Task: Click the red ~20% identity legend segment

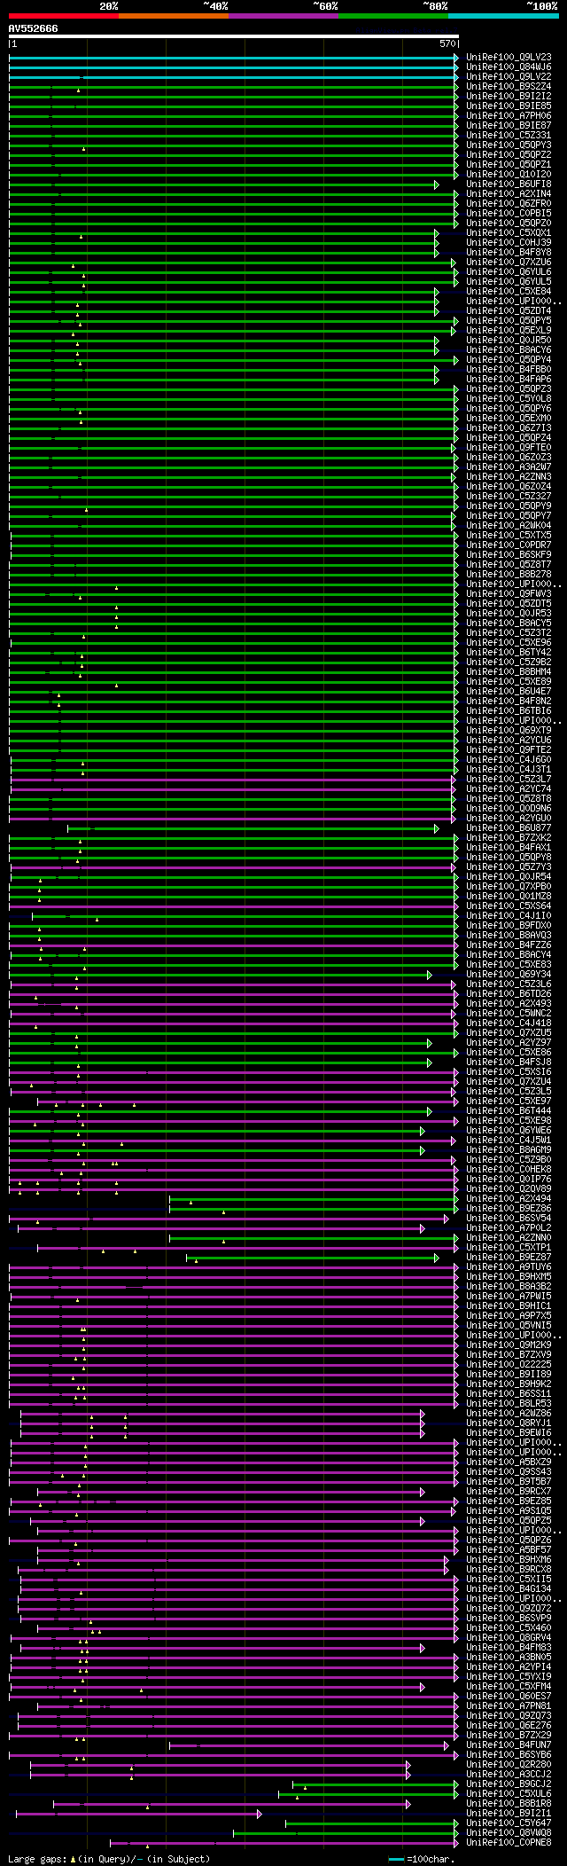Action: pyautogui.click(x=64, y=16)
